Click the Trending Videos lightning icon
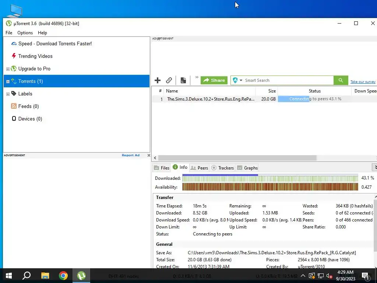This screenshot has height=283, width=377. pyautogui.click(x=14, y=56)
